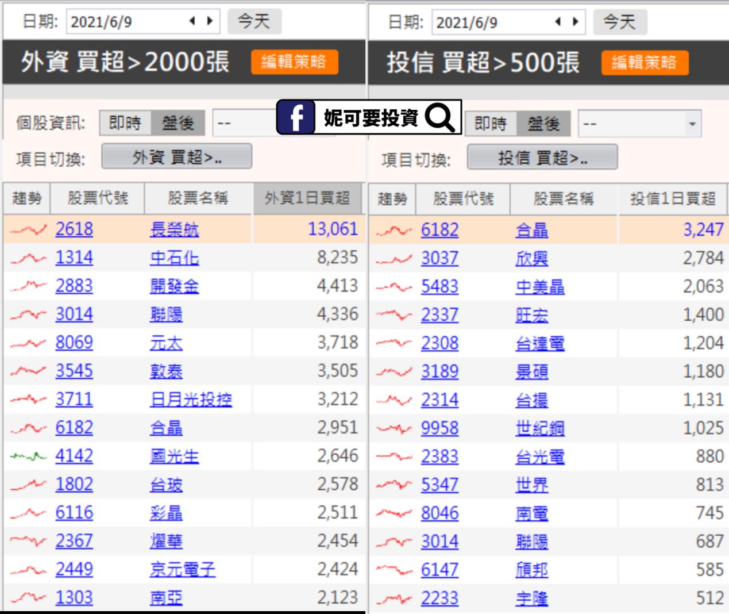The height and width of the screenshot is (614, 729).
Task: Open stock name 彩晶 link
Action: [166, 513]
